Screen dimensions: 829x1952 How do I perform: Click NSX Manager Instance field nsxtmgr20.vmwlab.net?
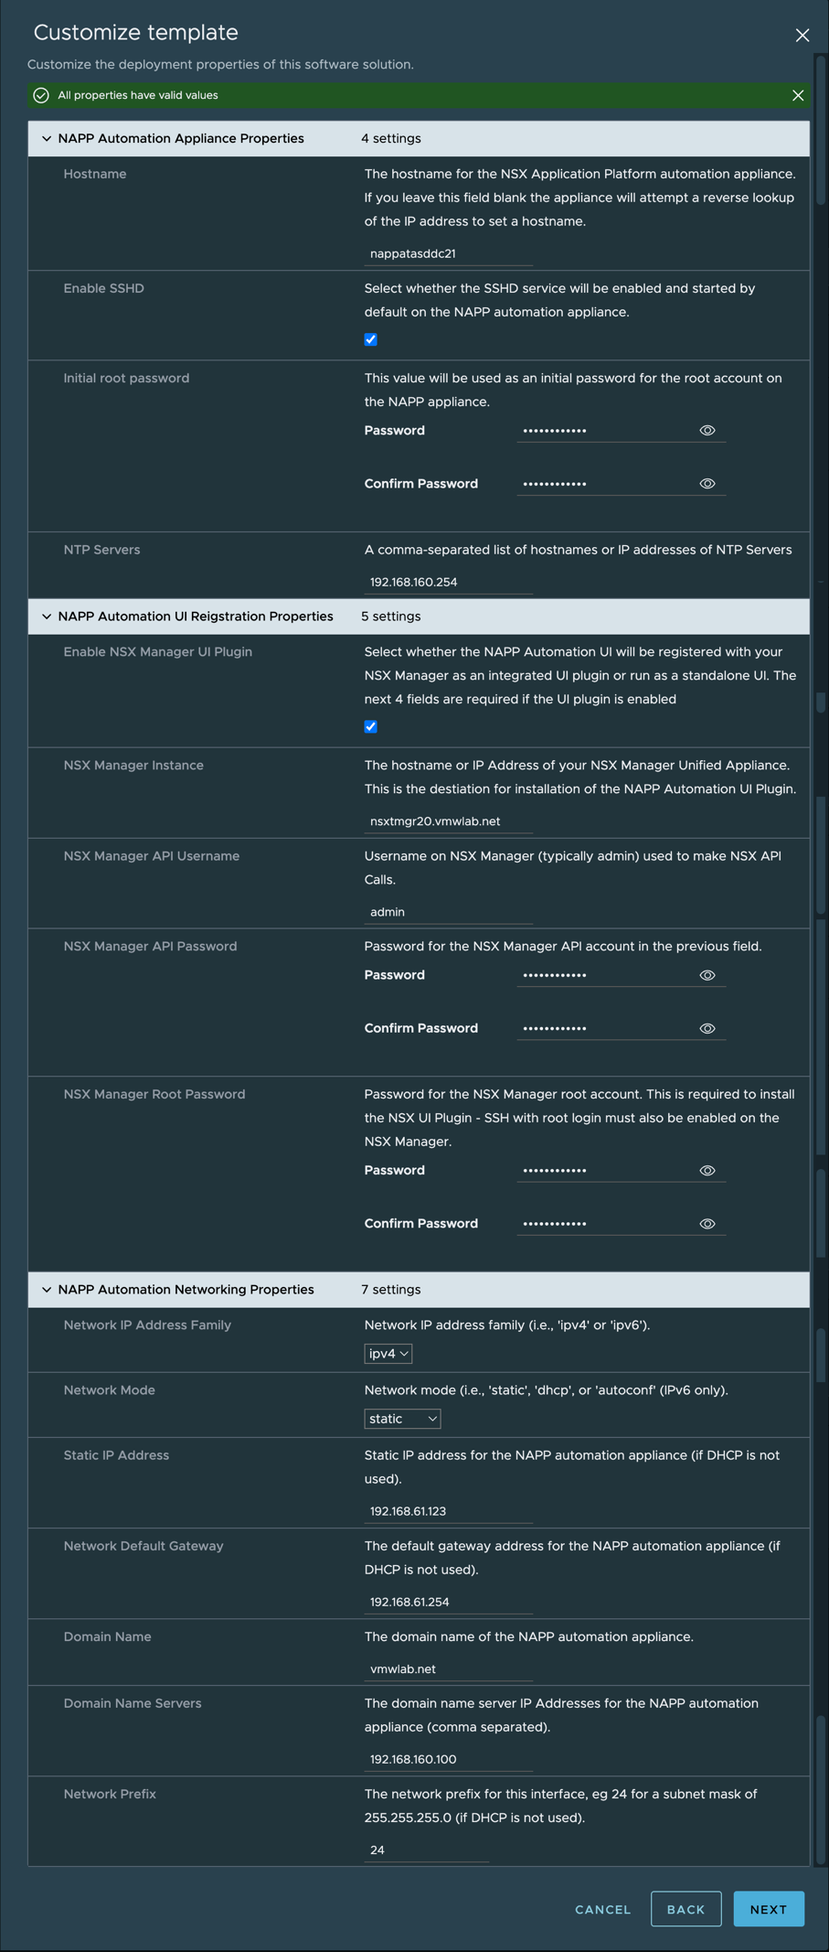(449, 821)
